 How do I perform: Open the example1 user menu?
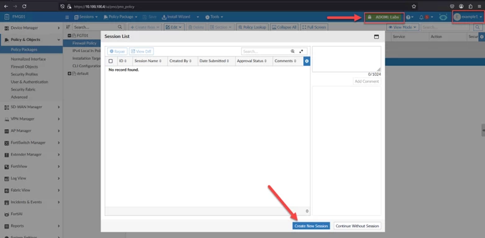click(x=468, y=17)
